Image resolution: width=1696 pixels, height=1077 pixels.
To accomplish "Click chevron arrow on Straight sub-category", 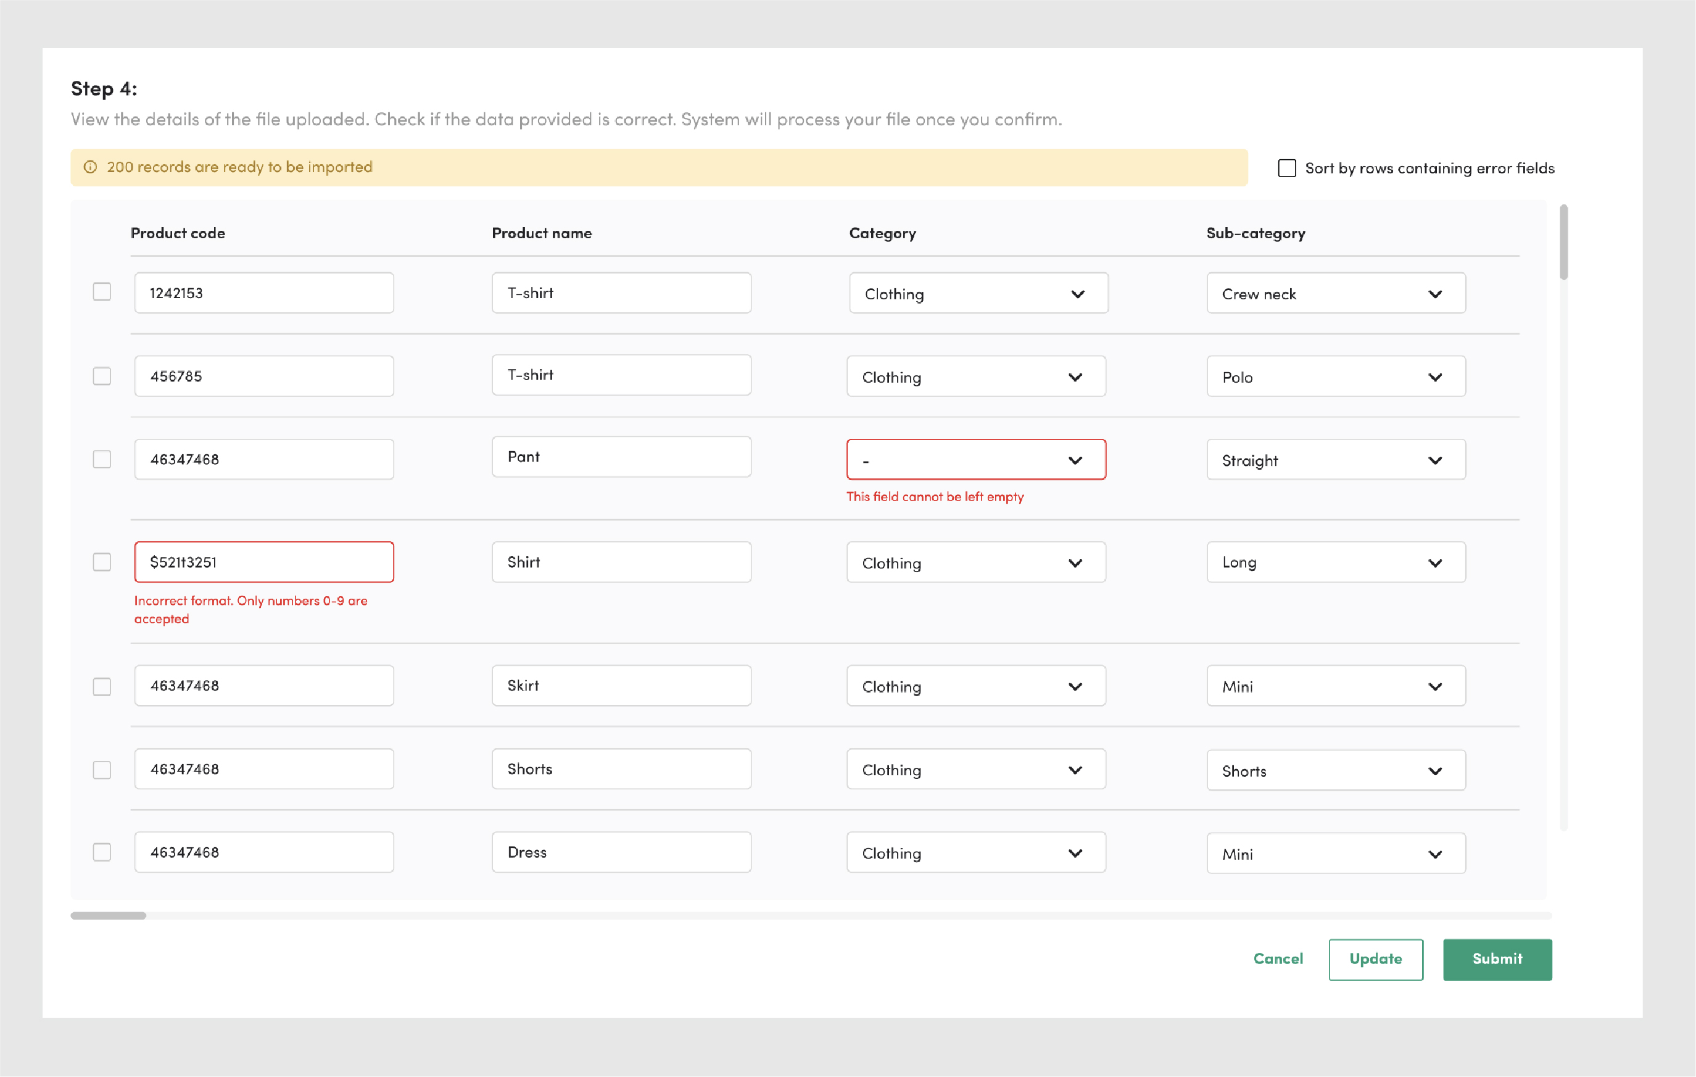I will click(x=1434, y=460).
